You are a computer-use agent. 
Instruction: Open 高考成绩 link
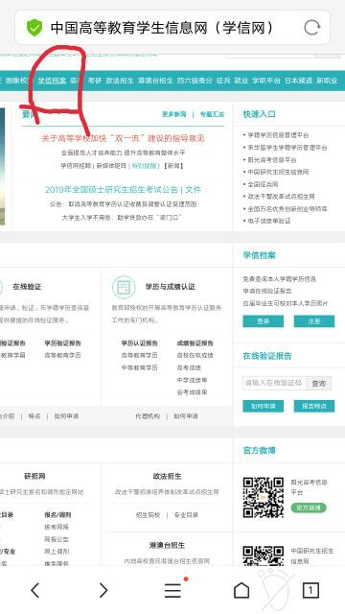point(189,367)
